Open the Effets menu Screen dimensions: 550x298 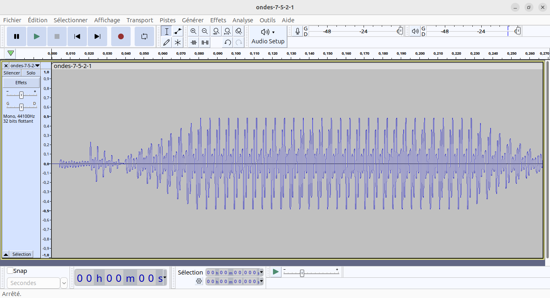(218, 20)
